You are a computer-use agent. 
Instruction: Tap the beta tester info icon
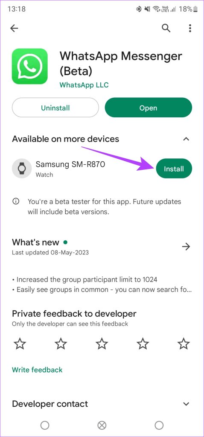16,201
